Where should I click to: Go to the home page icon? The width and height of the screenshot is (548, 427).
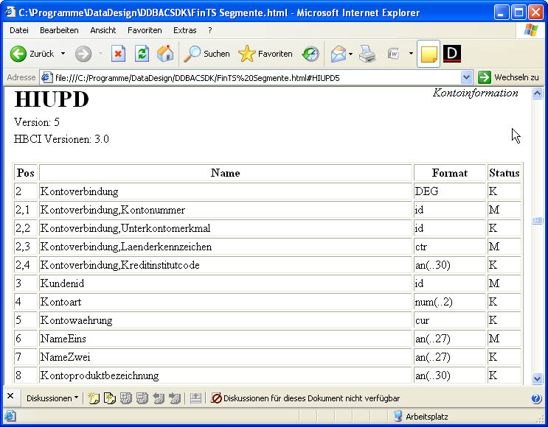click(165, 54)
